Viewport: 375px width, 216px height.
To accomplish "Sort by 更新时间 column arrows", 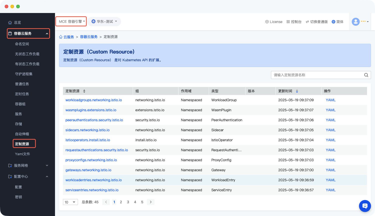I will pos(297,91).
